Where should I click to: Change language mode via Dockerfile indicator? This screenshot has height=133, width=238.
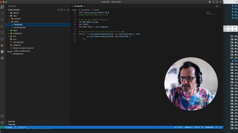[x=209, y=127]
